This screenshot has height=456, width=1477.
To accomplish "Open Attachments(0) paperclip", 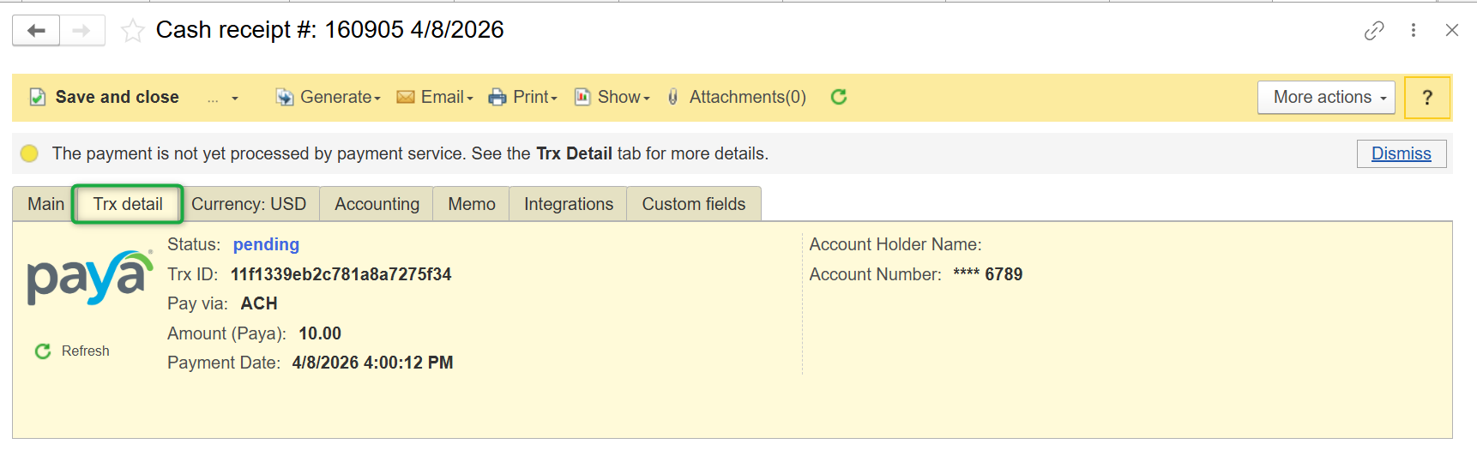I will pos(738,97).
